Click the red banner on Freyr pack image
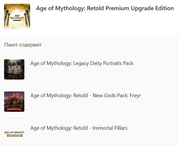The height and width of the screenshot is (146, 179). click(14, 109)
